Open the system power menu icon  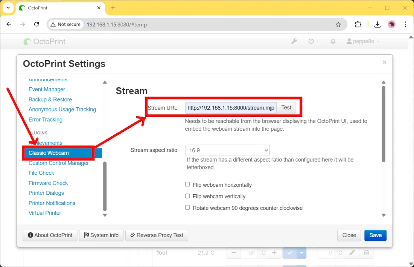pyautogui.click(x=314, y=41)
